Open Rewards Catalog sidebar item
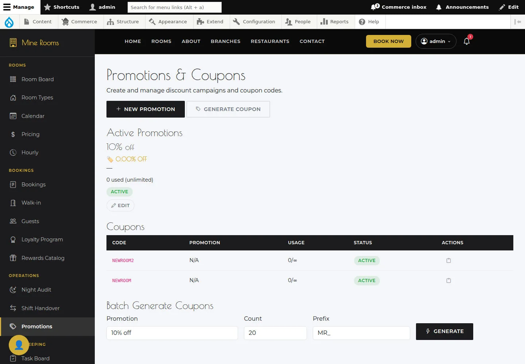This screenshot has width=525, height=364. [x=47, y=258]
